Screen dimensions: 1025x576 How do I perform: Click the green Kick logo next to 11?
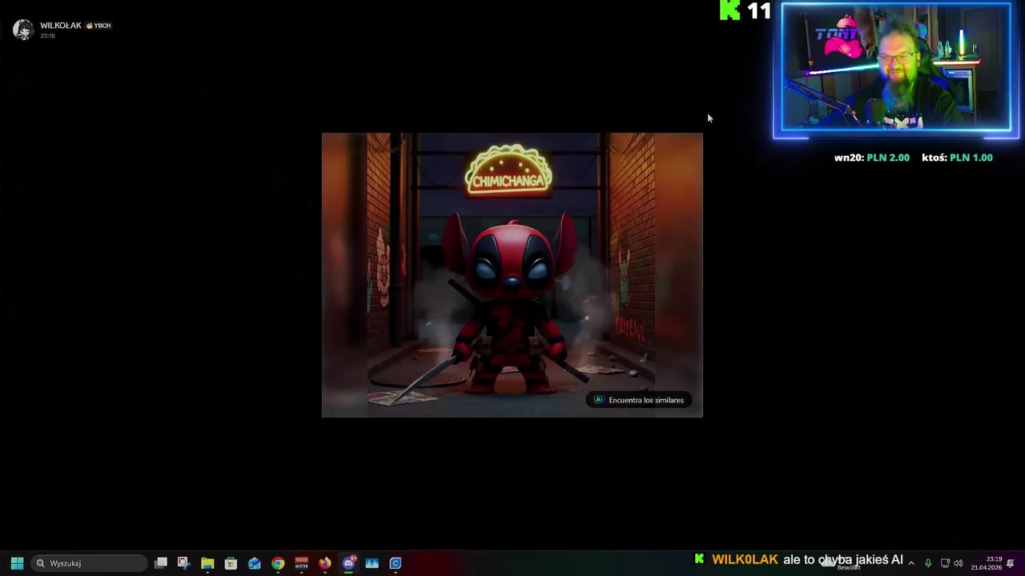point(730,10)
